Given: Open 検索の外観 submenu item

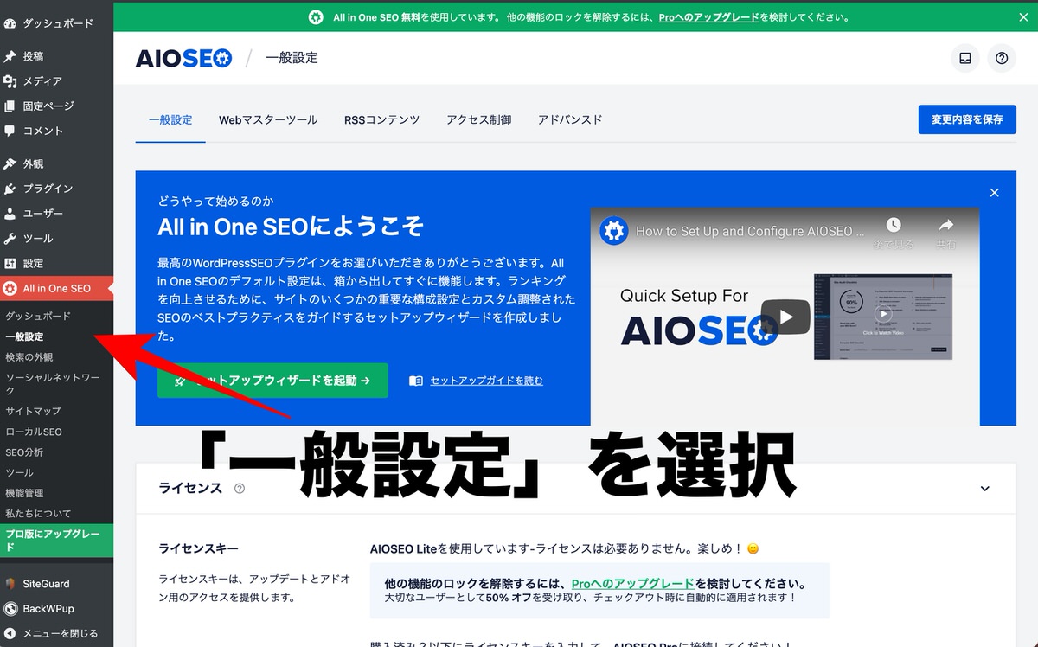Looking at the screenshot, I should (29, 357).
